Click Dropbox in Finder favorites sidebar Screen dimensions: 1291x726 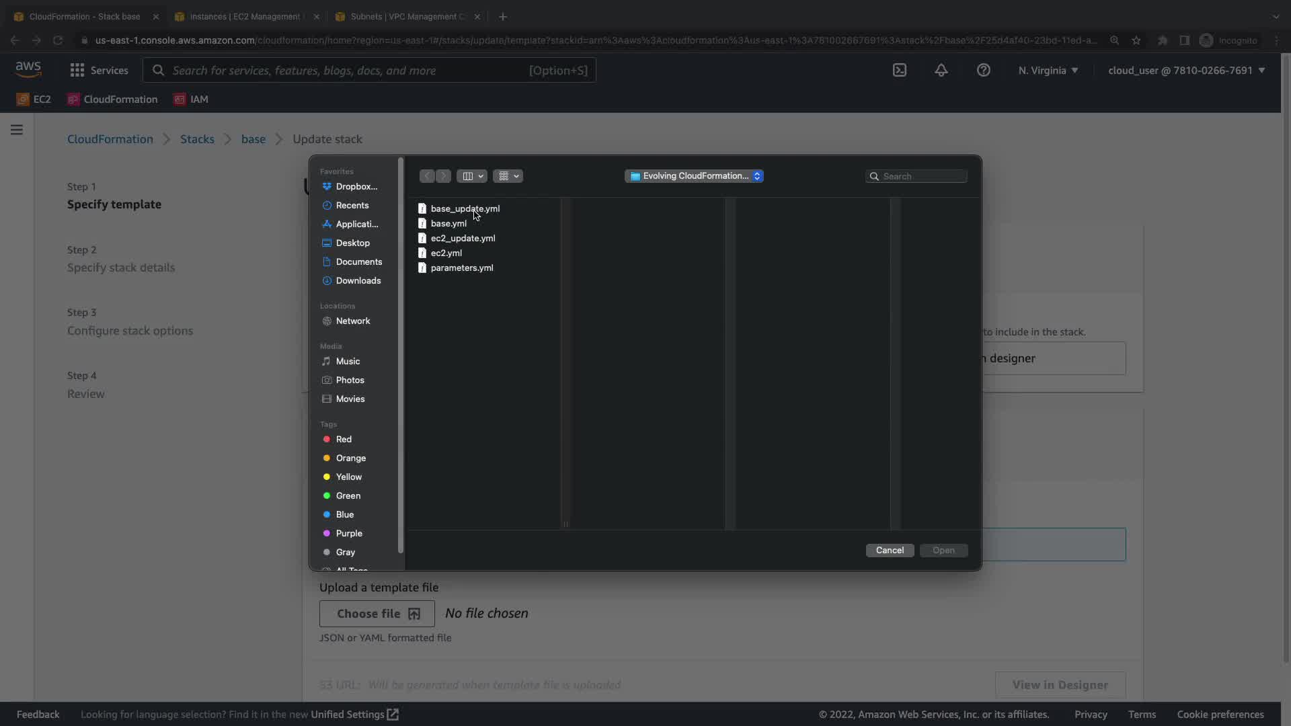point(356,187)
